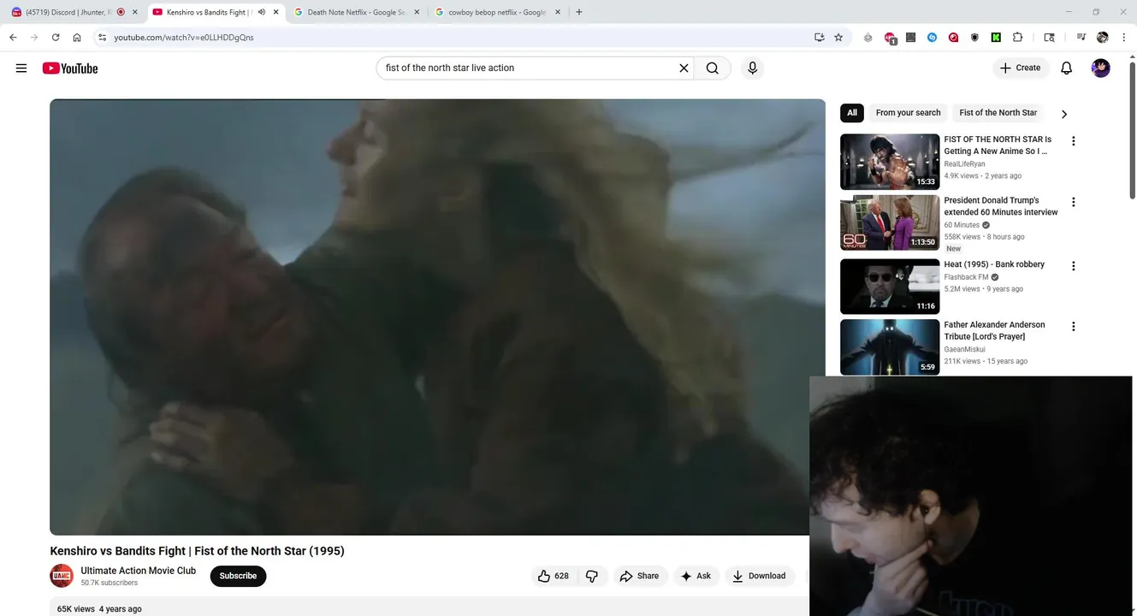The width and height of the screenshot is (1137, 616).
Task: Open the browser home page button
Action: pos(77,38)
